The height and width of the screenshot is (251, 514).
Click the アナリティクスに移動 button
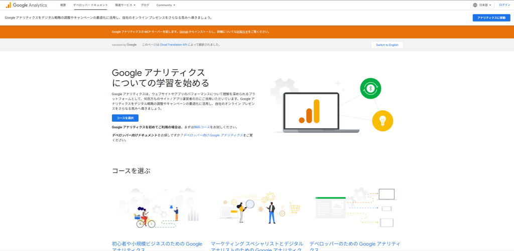pyautogui.click(x=491, y=18)
